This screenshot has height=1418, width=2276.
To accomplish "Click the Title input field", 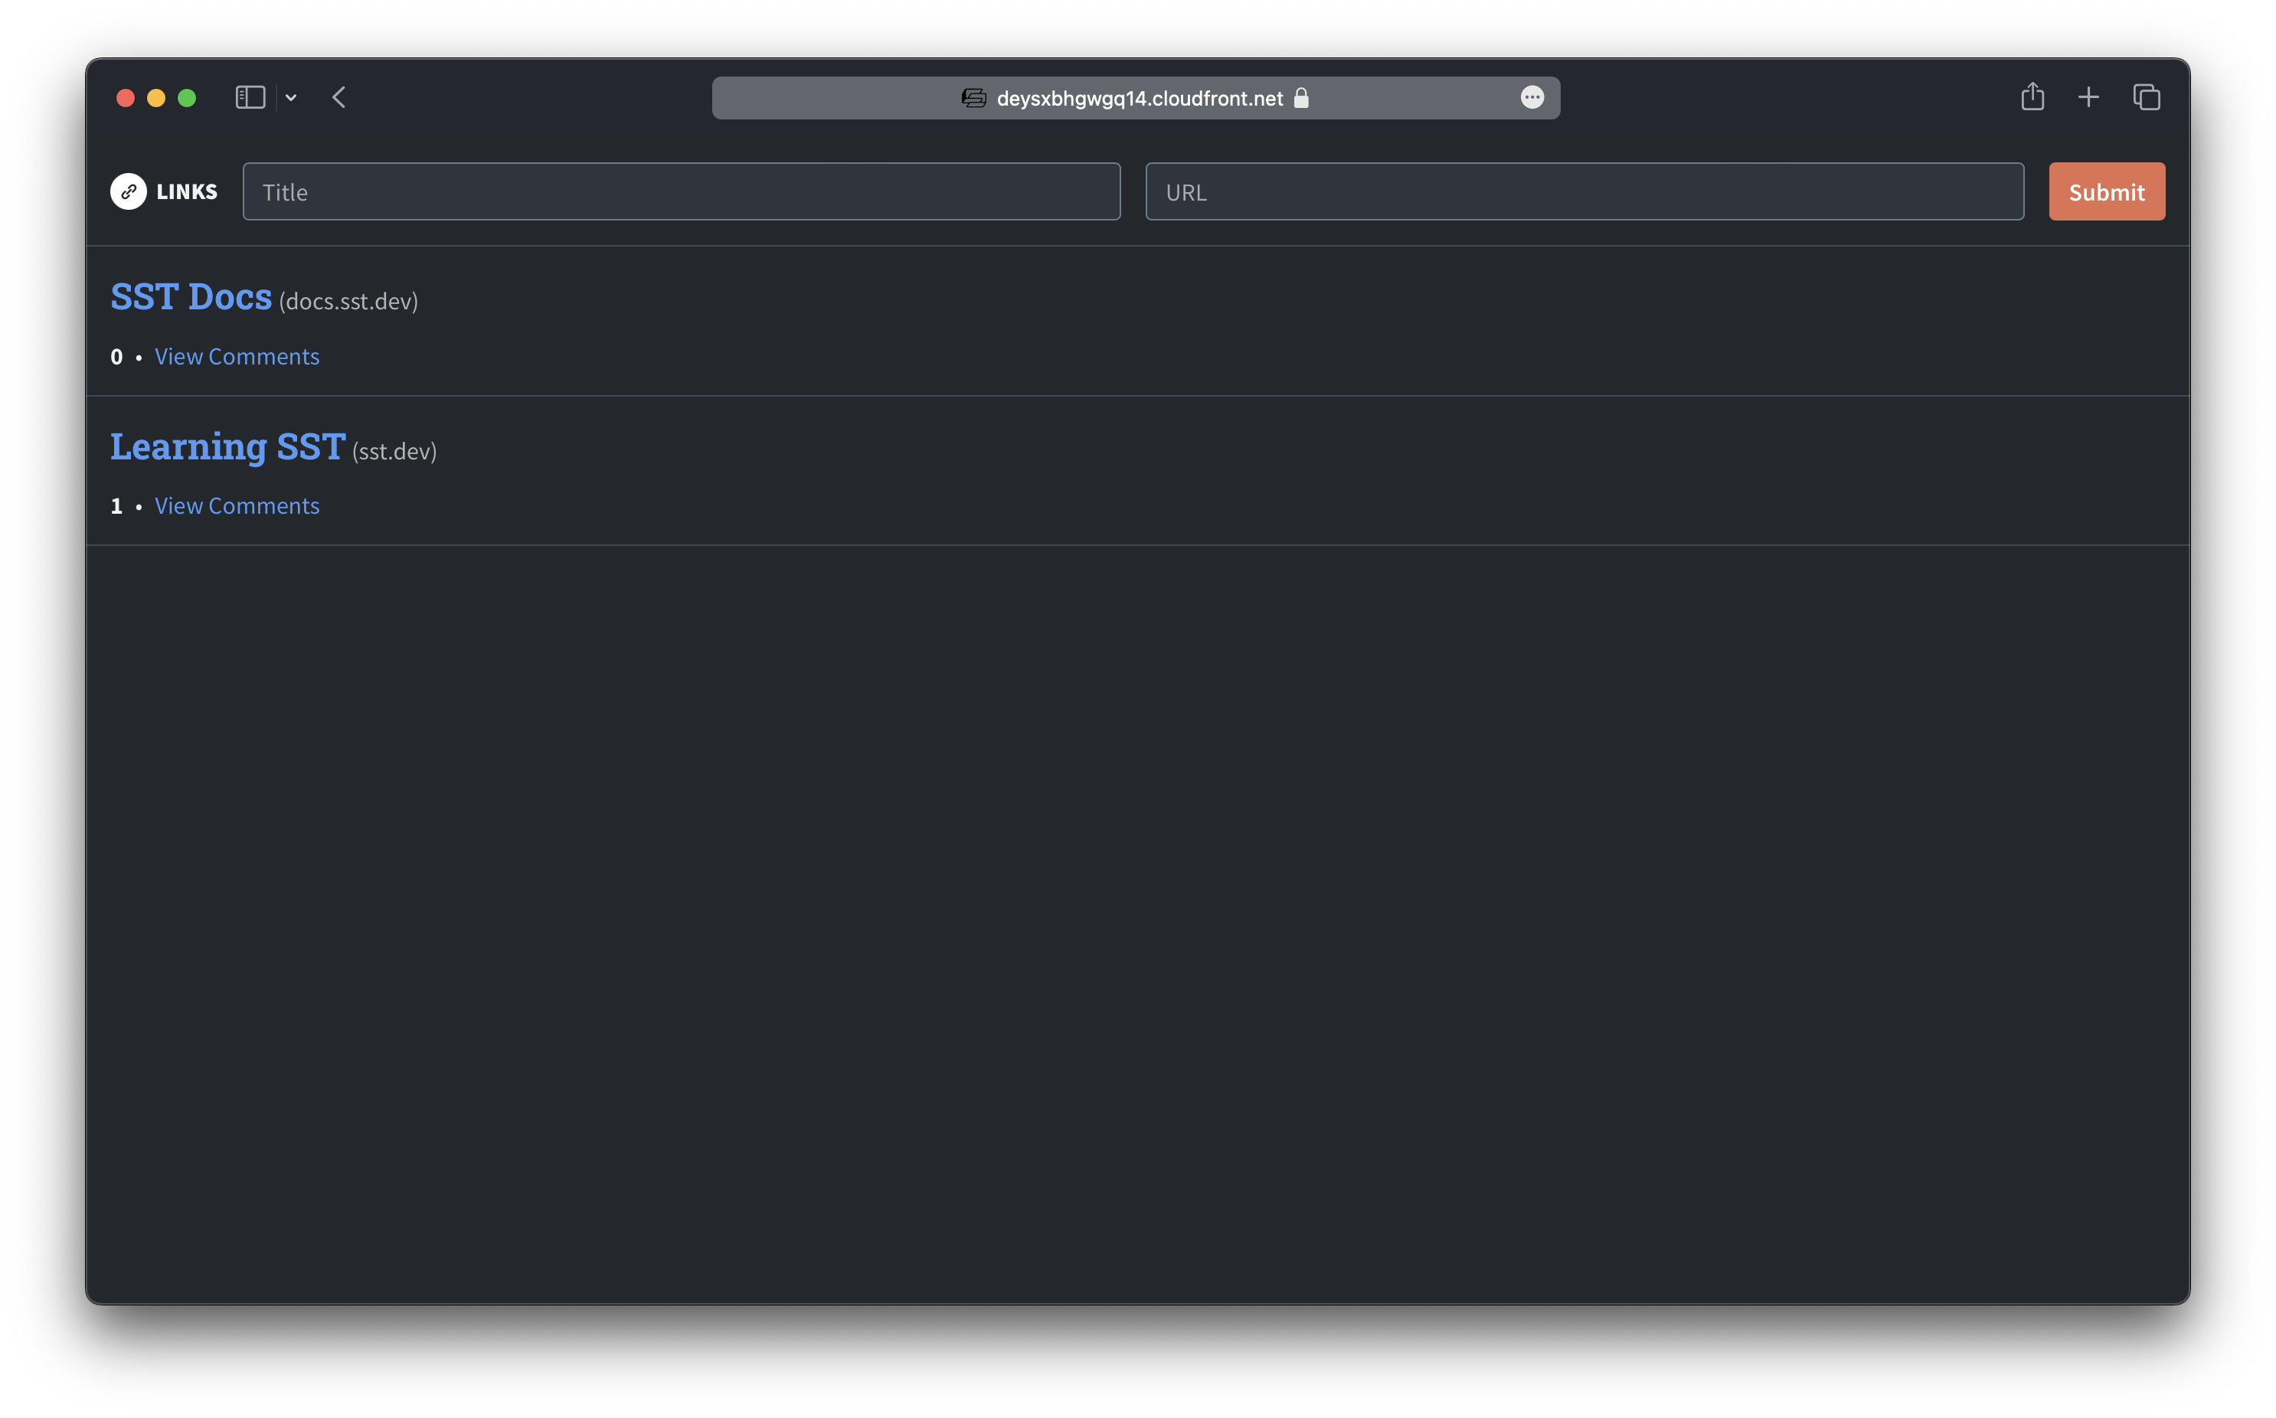I will pos(682,191).
